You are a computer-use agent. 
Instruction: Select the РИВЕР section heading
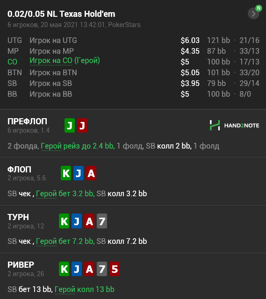point(21,265)
